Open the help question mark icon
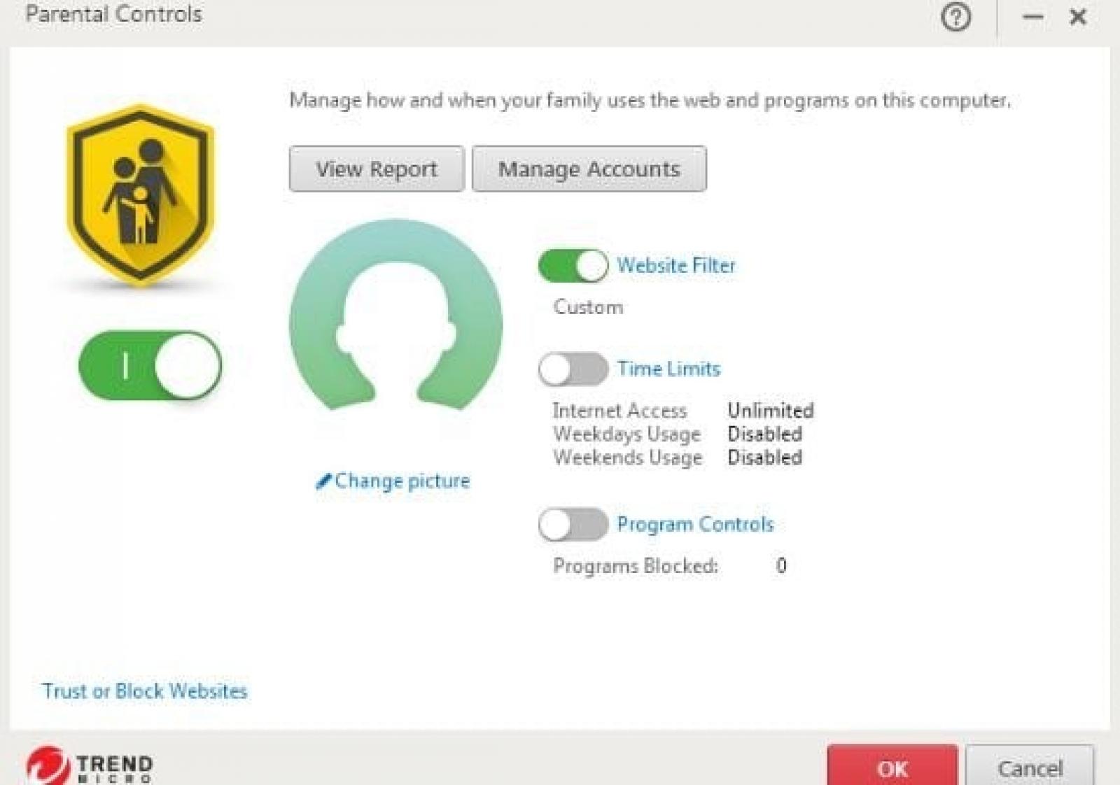This screenshot has width=1120, height=785. [x=955, y=17]
